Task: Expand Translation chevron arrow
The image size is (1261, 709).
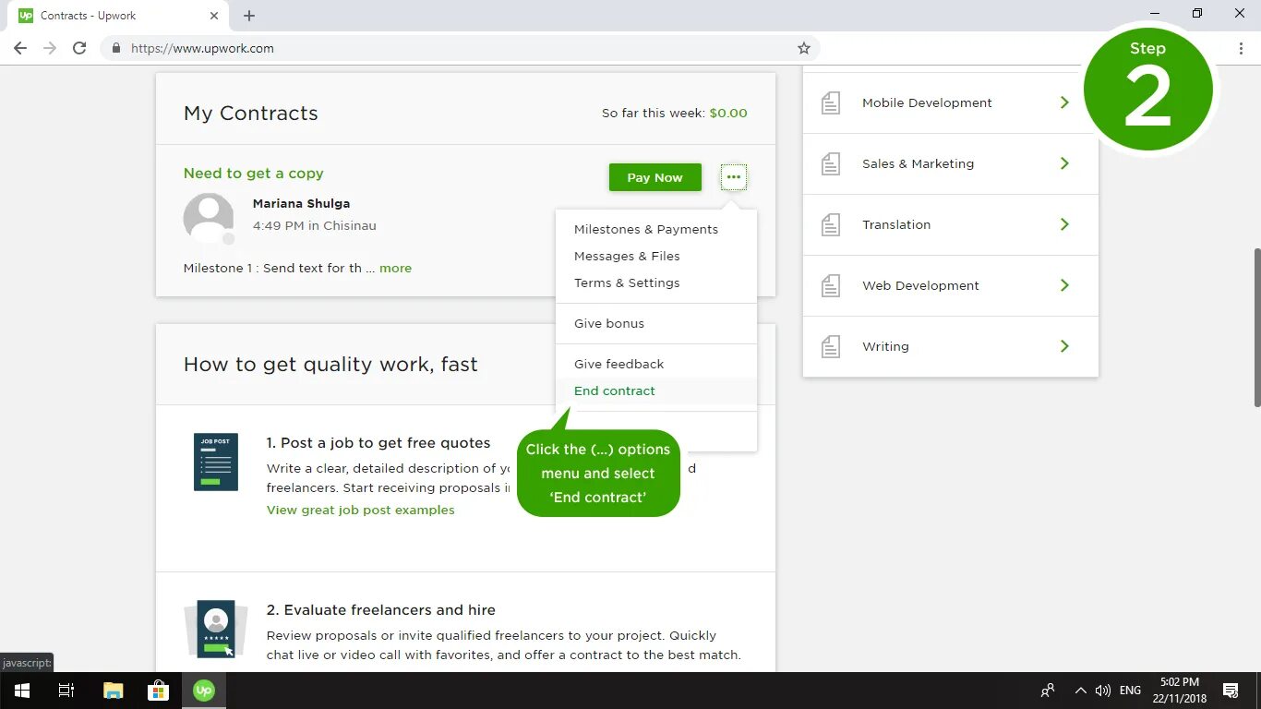Action: coord(1064,224)
